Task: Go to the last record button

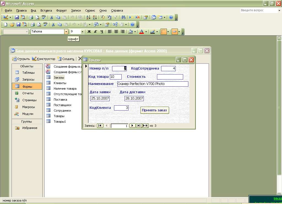Action: pos(139,126)
